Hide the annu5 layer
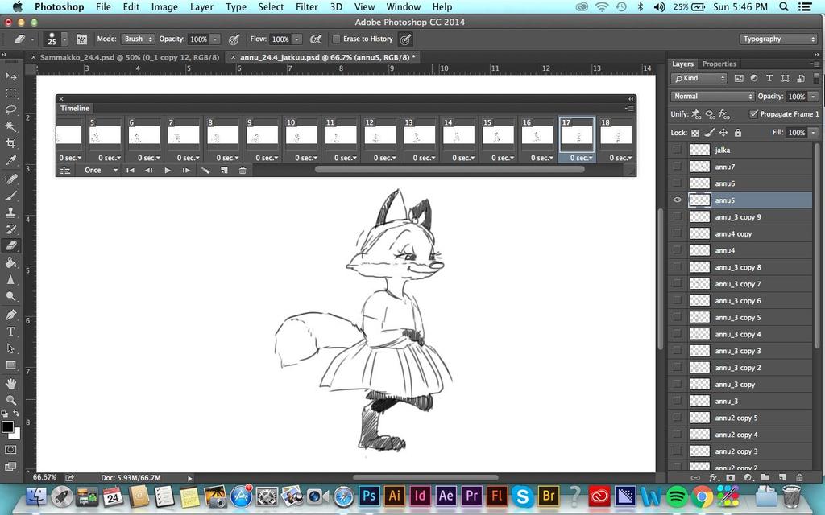This screenshot has width=825, height=515. pos(677,200)
